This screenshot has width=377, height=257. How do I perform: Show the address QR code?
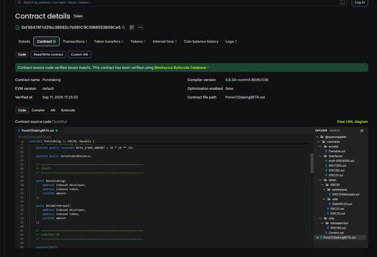coord(131,27)
